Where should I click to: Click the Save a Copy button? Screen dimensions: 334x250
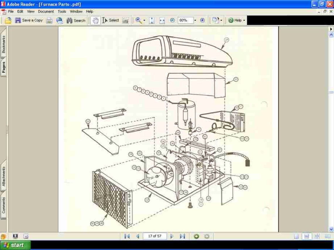click(x=29, y=20)
